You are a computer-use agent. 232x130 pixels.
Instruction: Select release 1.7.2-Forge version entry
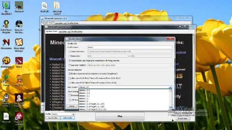[x=124, y=109]
